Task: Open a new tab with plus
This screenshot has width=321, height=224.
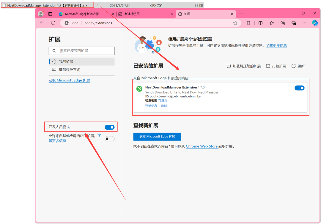Action: (241, 14)
